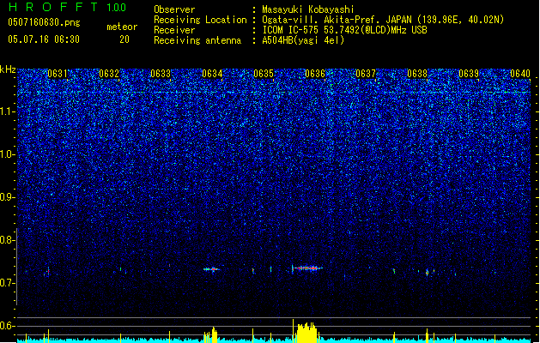Select the 0639 time marker
The height and width of the screenshot is (343, 540).
[x=469, y=74]
